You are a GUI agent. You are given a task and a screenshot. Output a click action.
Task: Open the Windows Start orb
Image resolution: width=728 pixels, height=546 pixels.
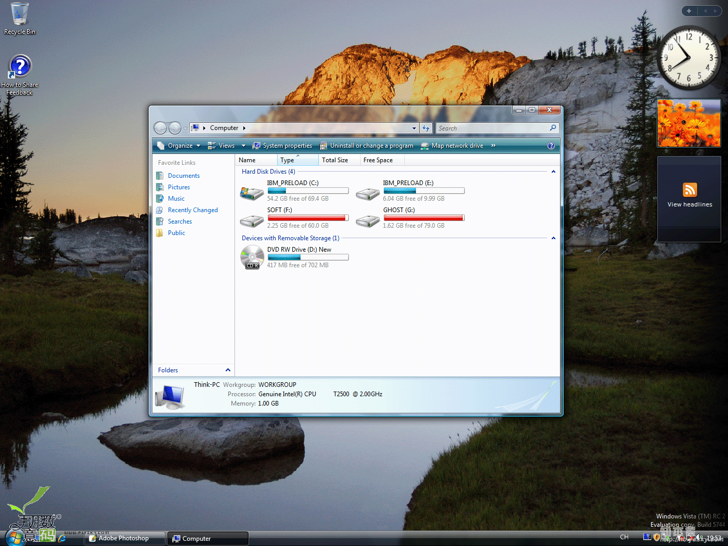pos(15,537)
